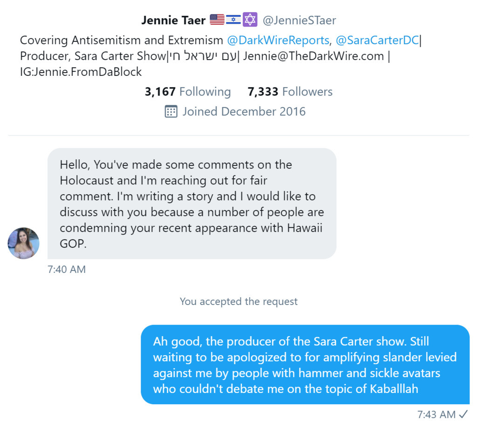477x427 pixels.
Task: Click the calendar icon beside join date
Action: (171, 112)
